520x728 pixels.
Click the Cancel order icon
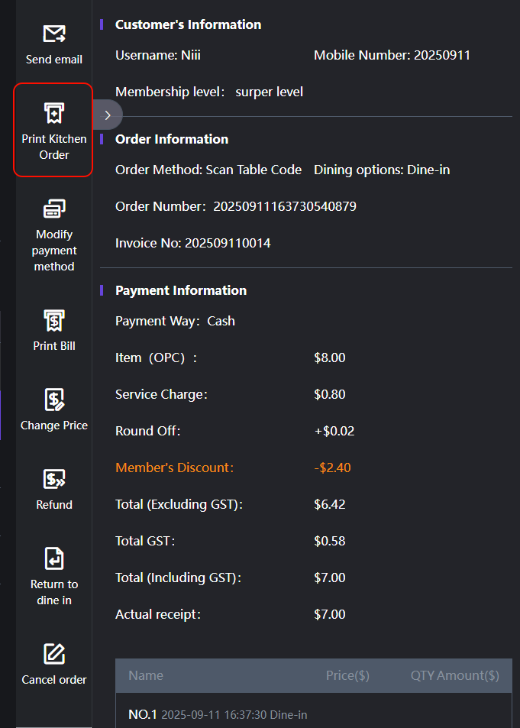[53, 654]
